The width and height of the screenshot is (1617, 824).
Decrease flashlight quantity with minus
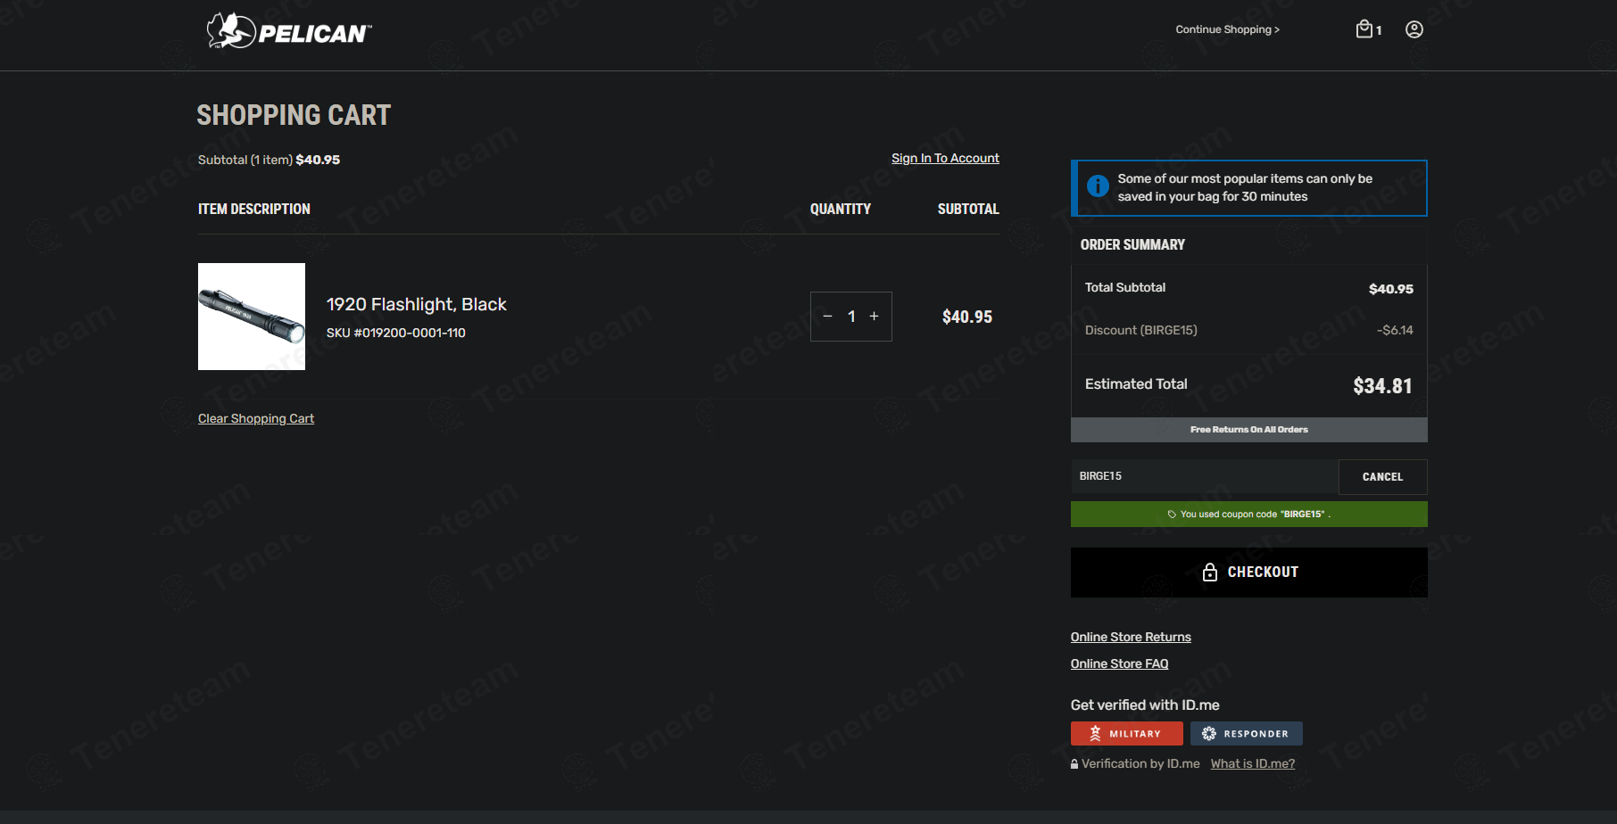click(827, 317)
